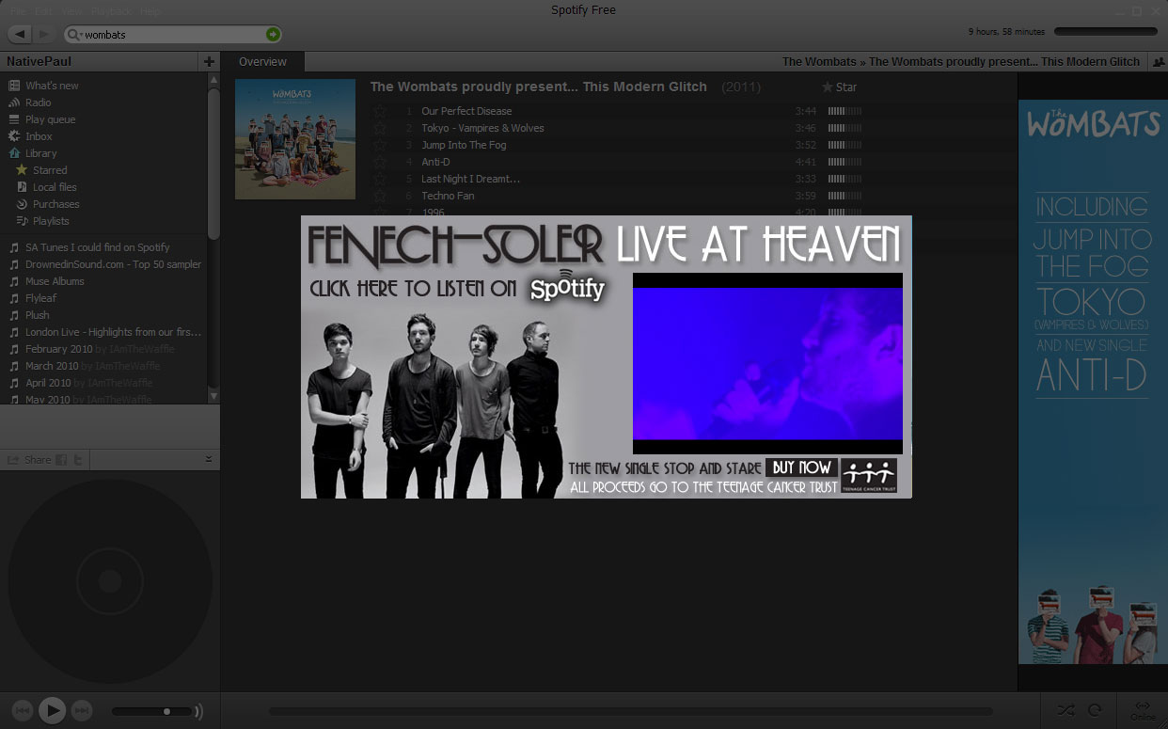The width and height of the screenshot is (1168, 729).
Task: Star track Anti-D
Action: click(x=380, y=162)
